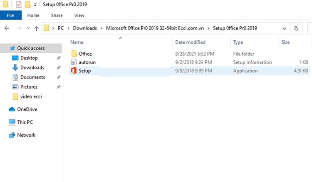Open the File ribbon tab

pos(10,15)
